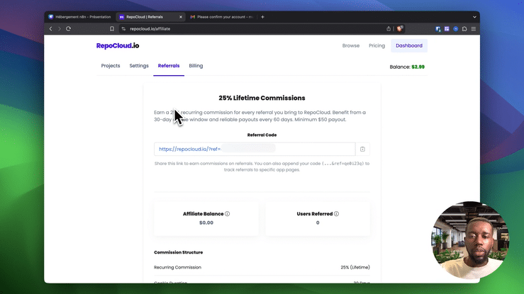Open a new browser tab
The height and width of the screenshot is (294, 524).
point(262,17)
